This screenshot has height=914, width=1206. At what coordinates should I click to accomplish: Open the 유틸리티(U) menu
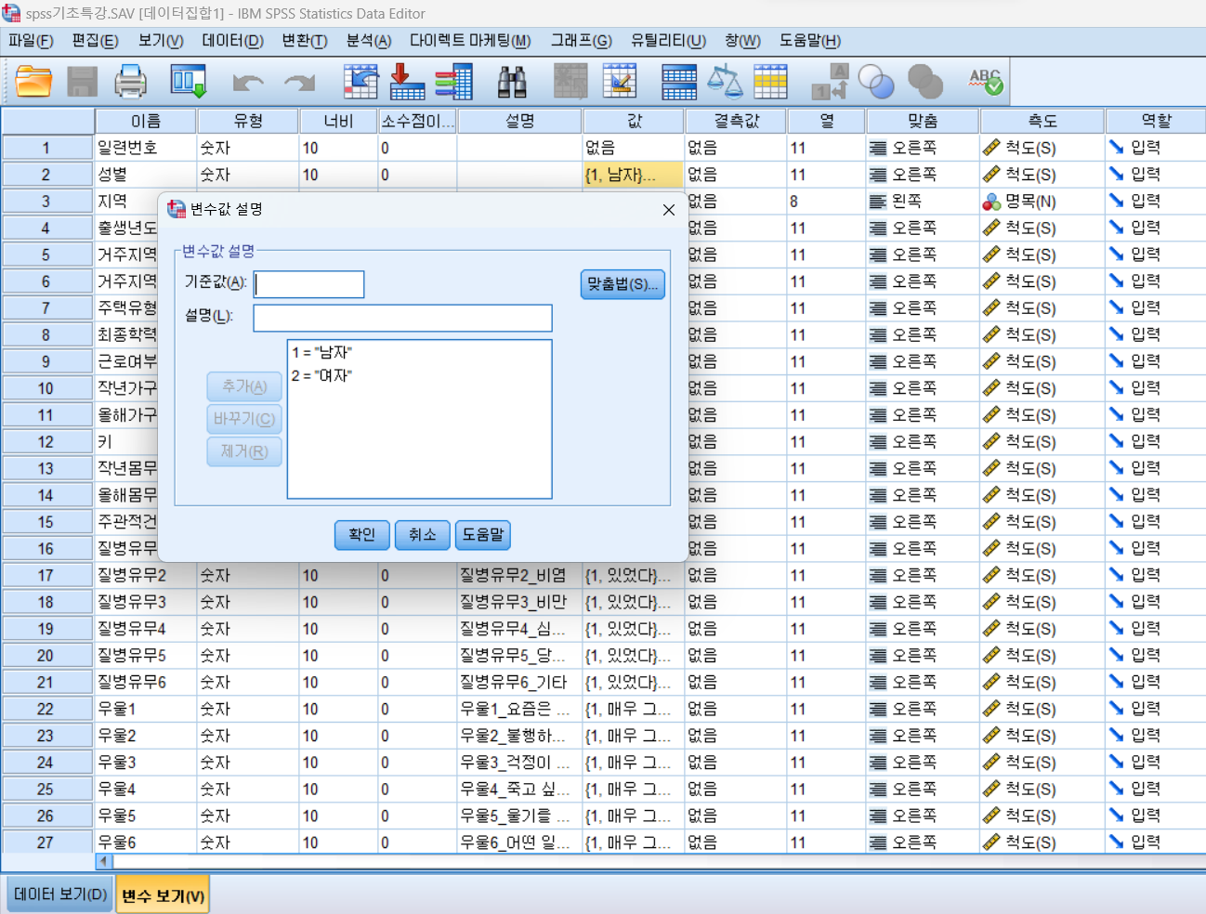pos(668,41)
